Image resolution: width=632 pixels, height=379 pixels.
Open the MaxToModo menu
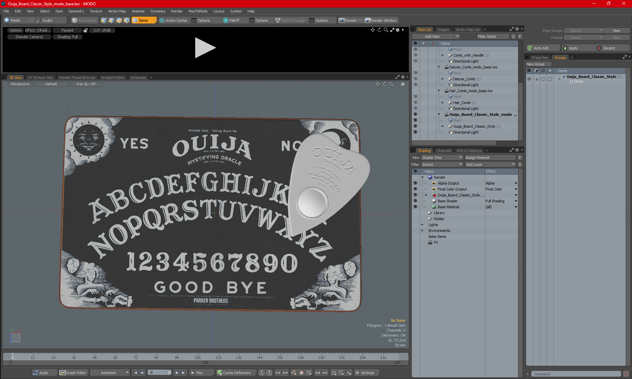[198, 11]
